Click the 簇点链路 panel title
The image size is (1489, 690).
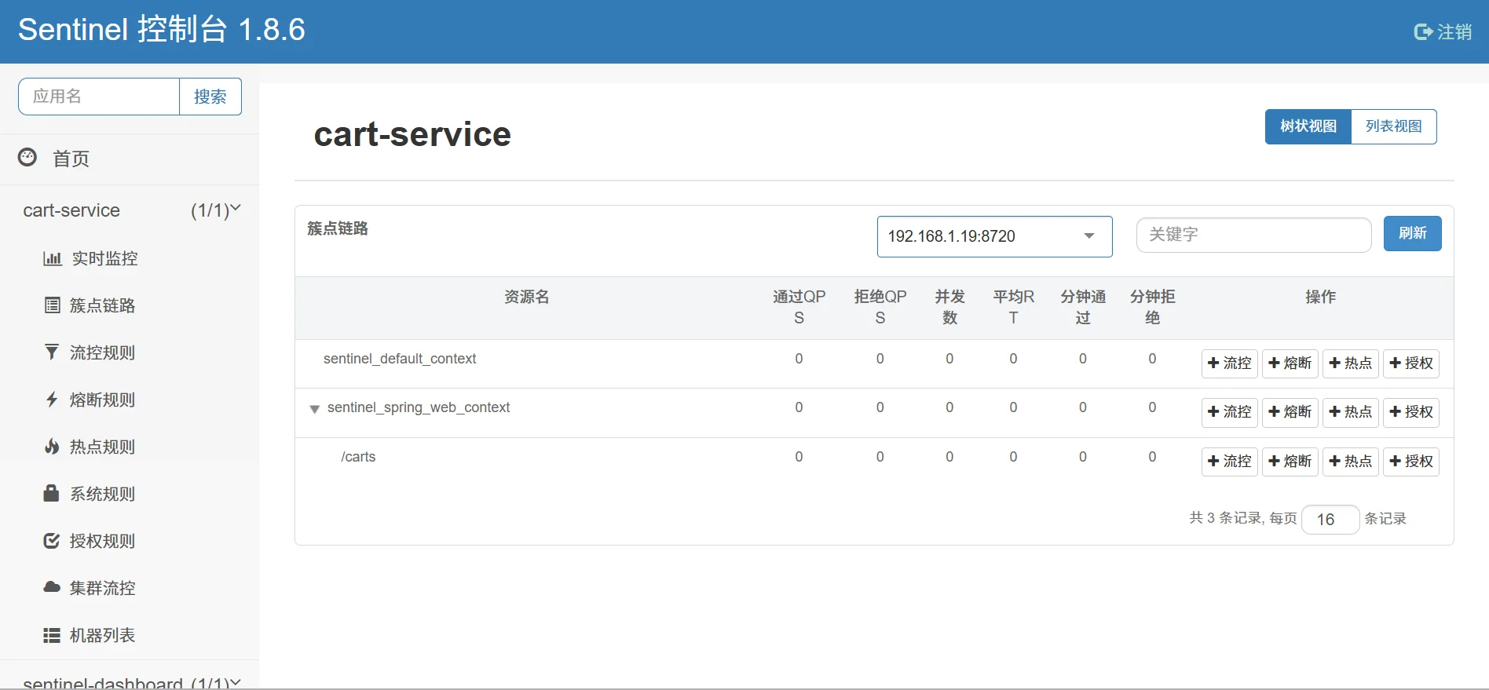(x=338, y=228)
